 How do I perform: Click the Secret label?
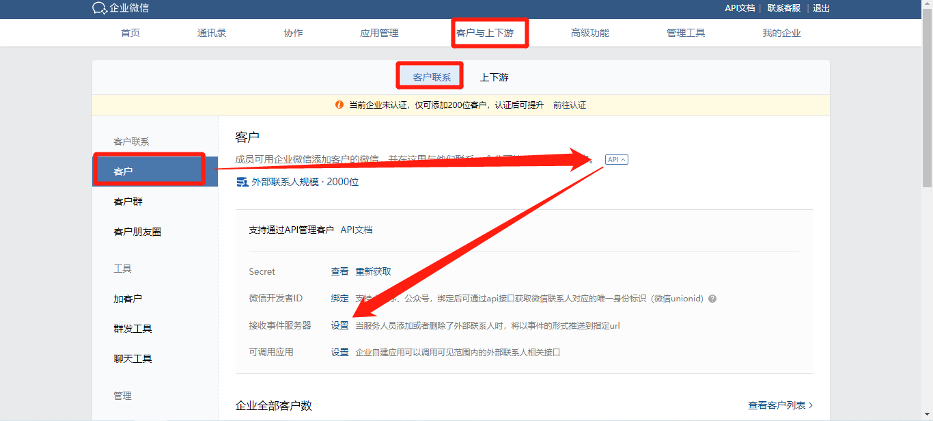(262, 271)
